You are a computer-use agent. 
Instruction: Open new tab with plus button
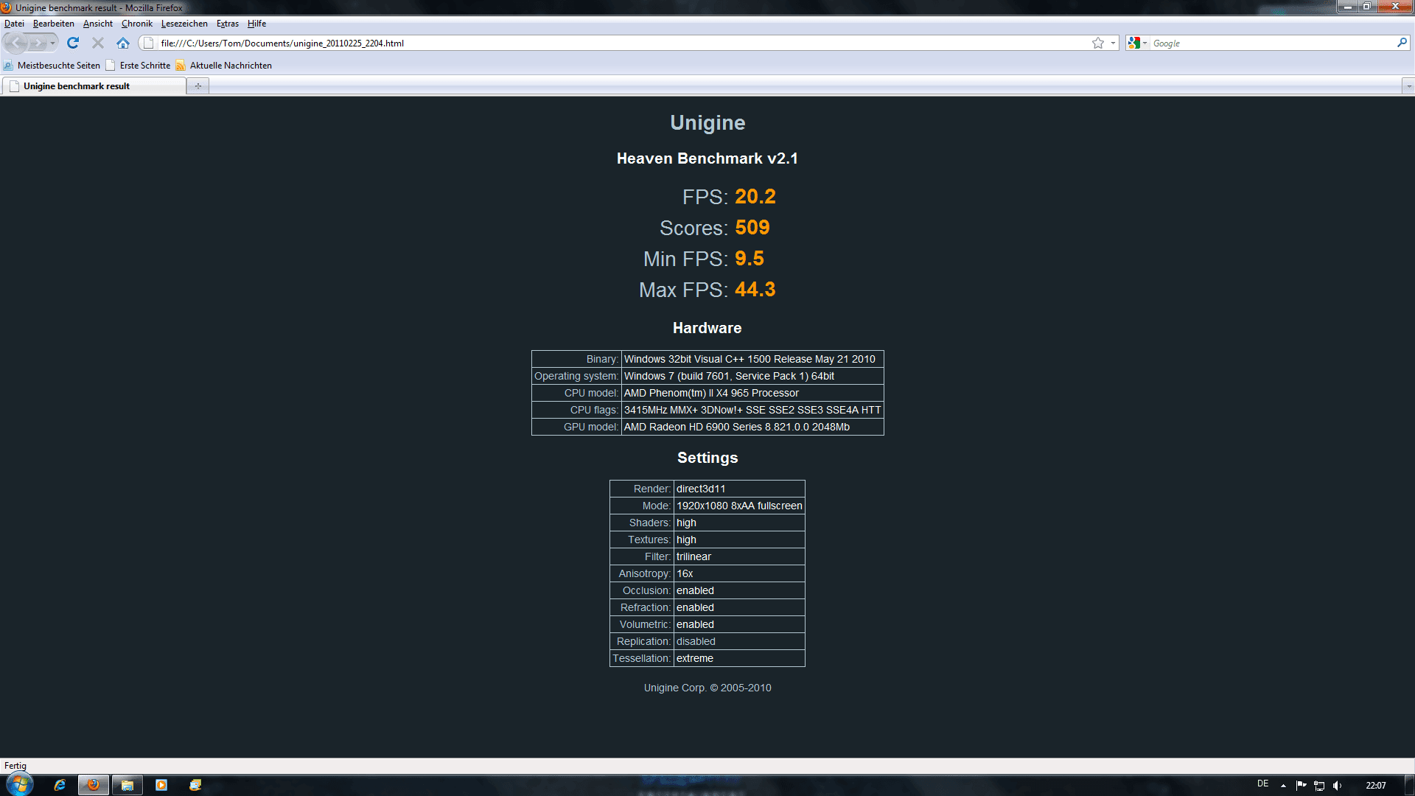(x=198, y=86)
